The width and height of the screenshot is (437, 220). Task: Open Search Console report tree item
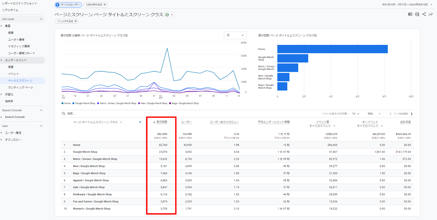15,117
